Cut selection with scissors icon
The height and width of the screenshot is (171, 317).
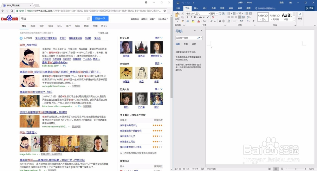pyautogui.click(x=183, y=14)
